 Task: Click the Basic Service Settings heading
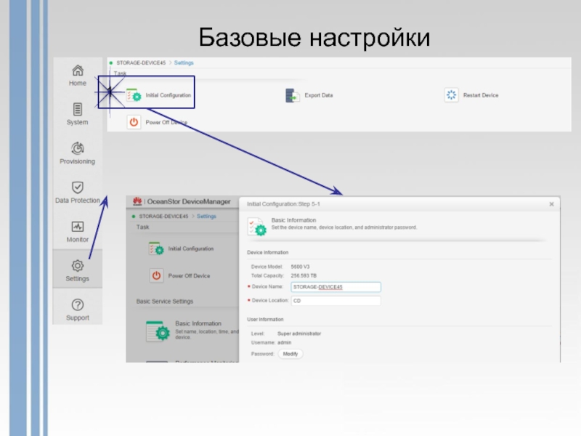click(165, 301)
